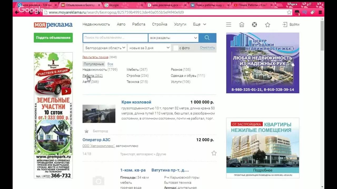Click the grey star beside Белгород
Viewport: 337px width, 189px height.
[86, 131]
